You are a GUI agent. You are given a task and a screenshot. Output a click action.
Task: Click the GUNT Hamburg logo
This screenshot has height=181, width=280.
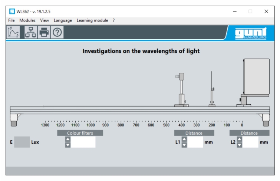click(x=251, y=33)
